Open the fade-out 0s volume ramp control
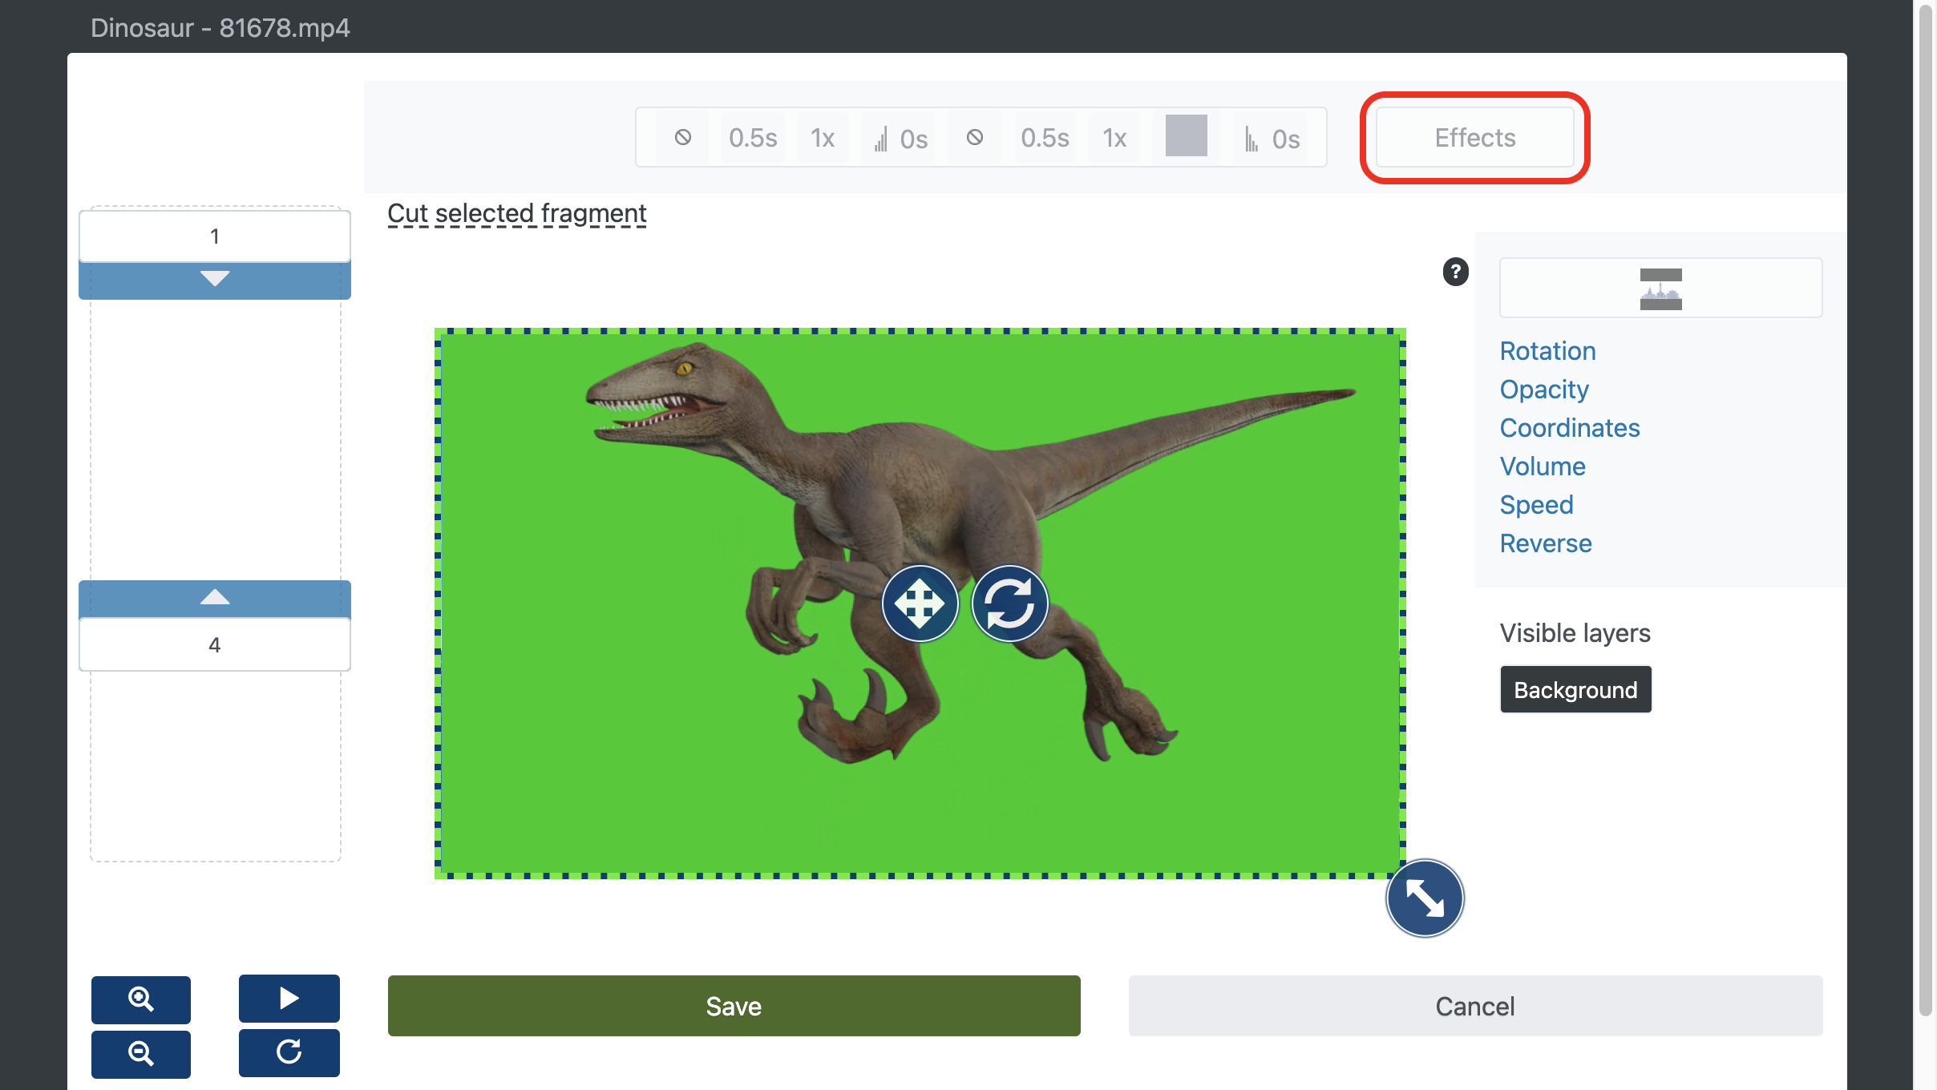The image size is (1937, 1090). [1272, 139]
